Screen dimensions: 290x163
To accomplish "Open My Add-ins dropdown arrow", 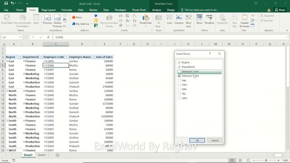I will click(92, 24).
